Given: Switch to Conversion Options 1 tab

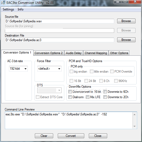Looking at the screenshot, I should pyautogui.click(x=17, y=52).
